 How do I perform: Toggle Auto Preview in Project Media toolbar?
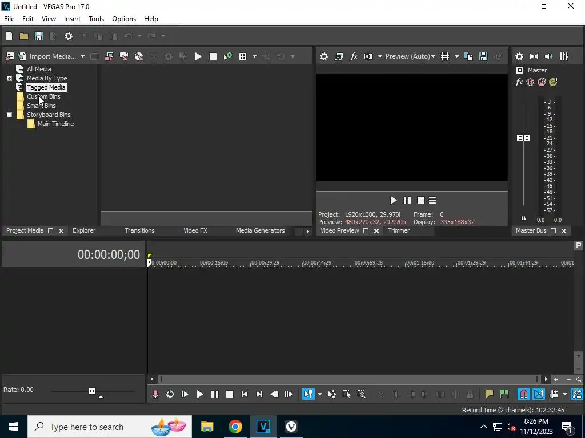pos(227,56)
